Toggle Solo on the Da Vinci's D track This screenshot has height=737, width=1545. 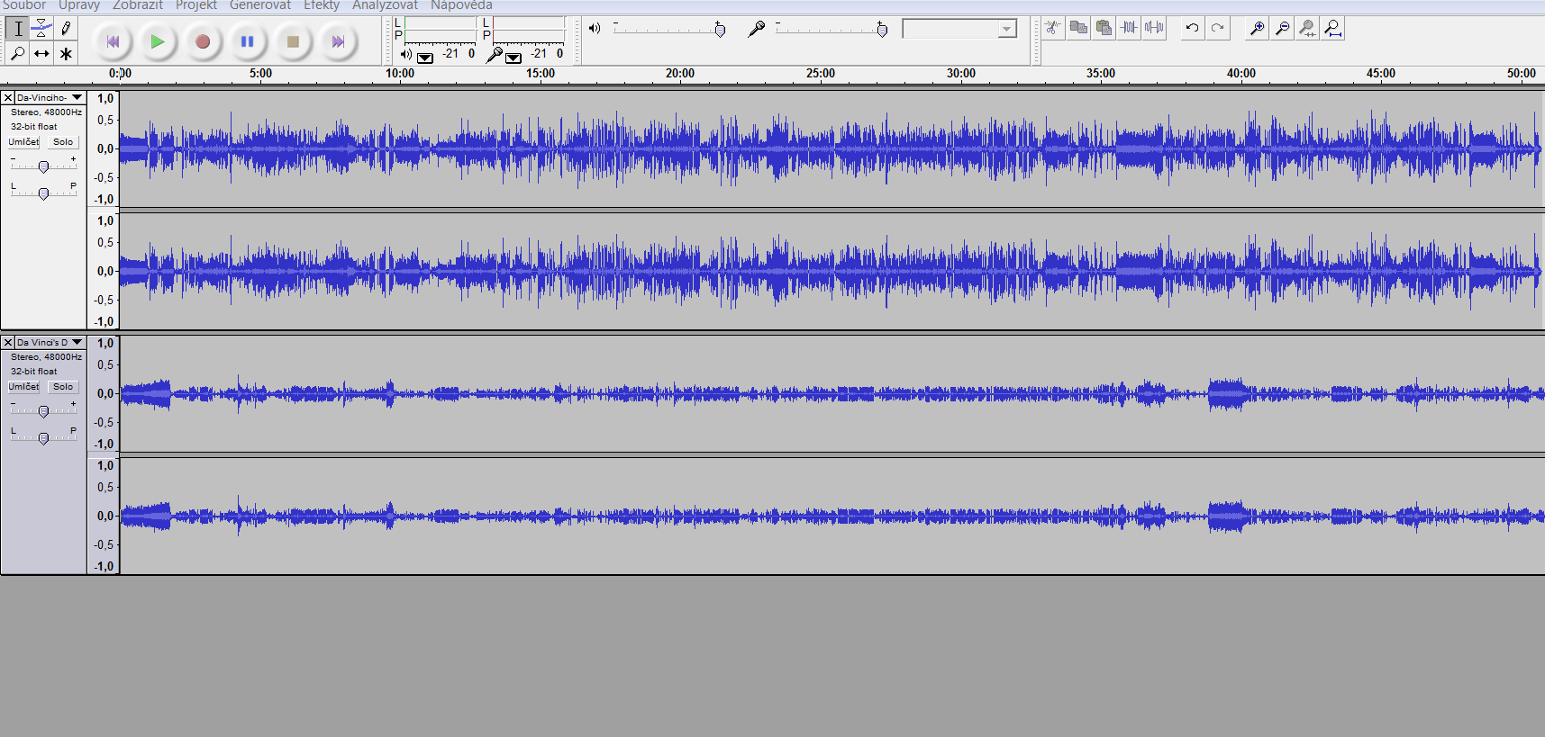point(62,387)
